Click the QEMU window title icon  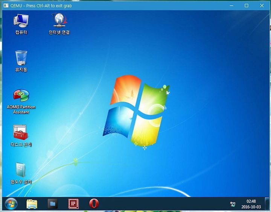point(6,6)
